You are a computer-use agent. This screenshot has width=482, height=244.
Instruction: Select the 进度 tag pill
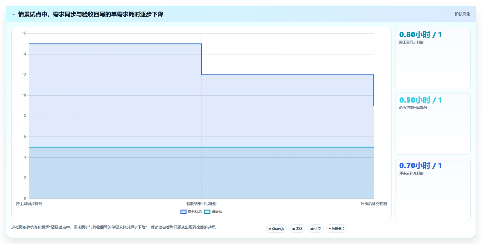[x=316, y=229]
